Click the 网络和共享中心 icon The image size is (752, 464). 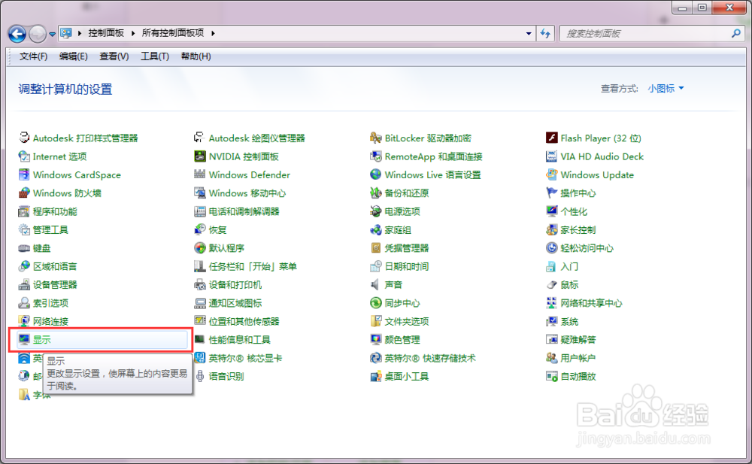[x=551, y=303]
